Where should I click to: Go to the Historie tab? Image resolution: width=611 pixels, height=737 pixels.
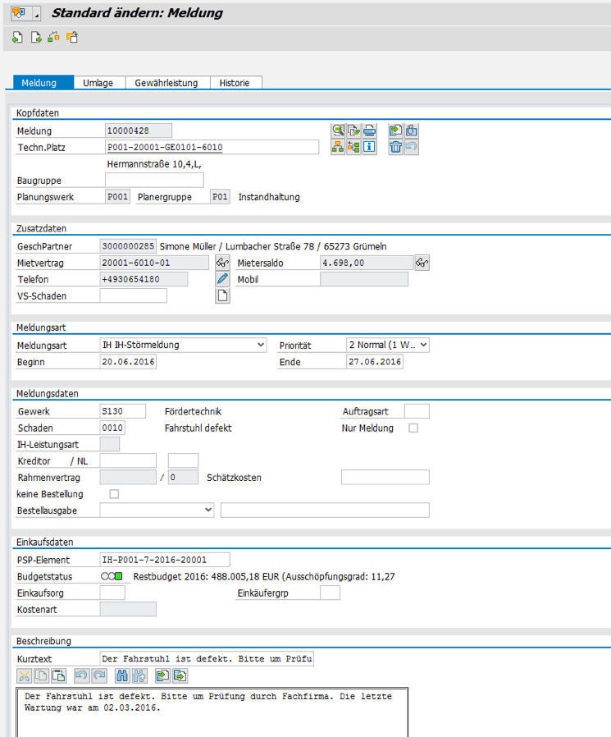pos(235,83)
